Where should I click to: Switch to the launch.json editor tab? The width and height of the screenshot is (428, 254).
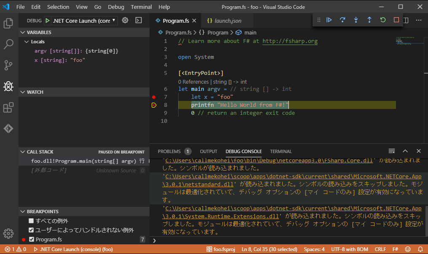pyautogui.click(x=227, y=21)
